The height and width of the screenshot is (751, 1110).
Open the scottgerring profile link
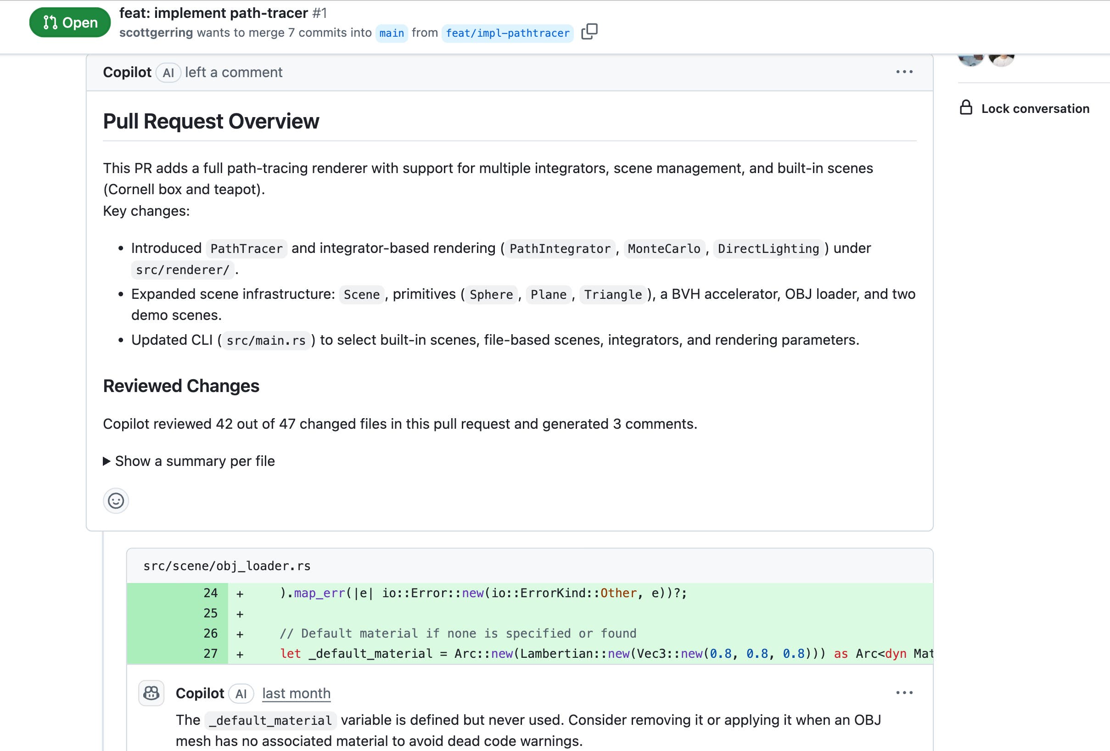click(x=155, y=33)
